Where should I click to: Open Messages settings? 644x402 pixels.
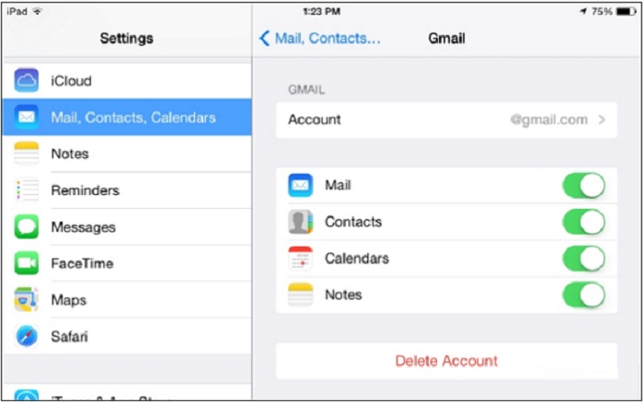pyautogui.click(x=127, y=226)
